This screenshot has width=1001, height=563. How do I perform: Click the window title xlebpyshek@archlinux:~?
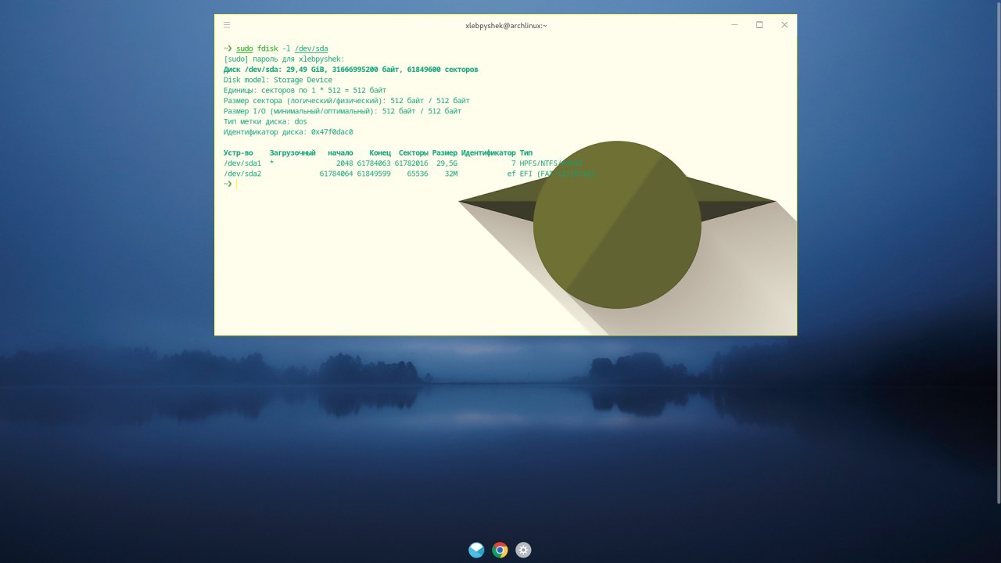click(x=506, y=26)
